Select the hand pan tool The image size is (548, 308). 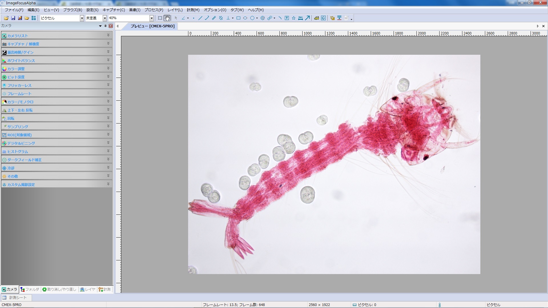point(167,18)
